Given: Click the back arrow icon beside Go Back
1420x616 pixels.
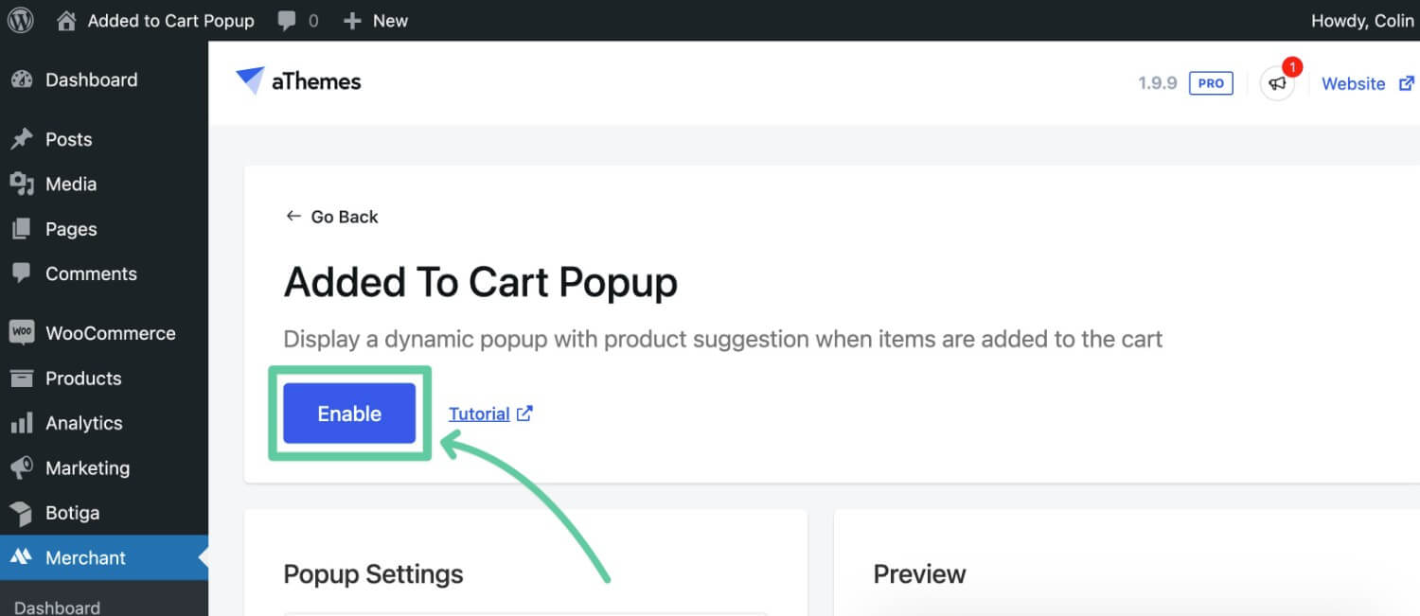Looking at the screenshot, I should pyautogui.click(x=293, y=217).
